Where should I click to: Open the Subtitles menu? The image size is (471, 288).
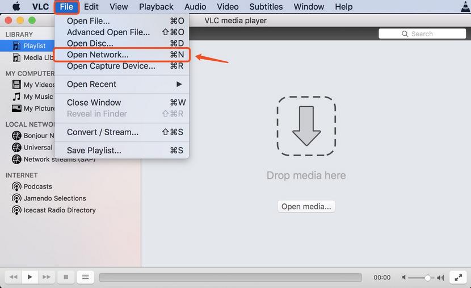coord(266,7)
